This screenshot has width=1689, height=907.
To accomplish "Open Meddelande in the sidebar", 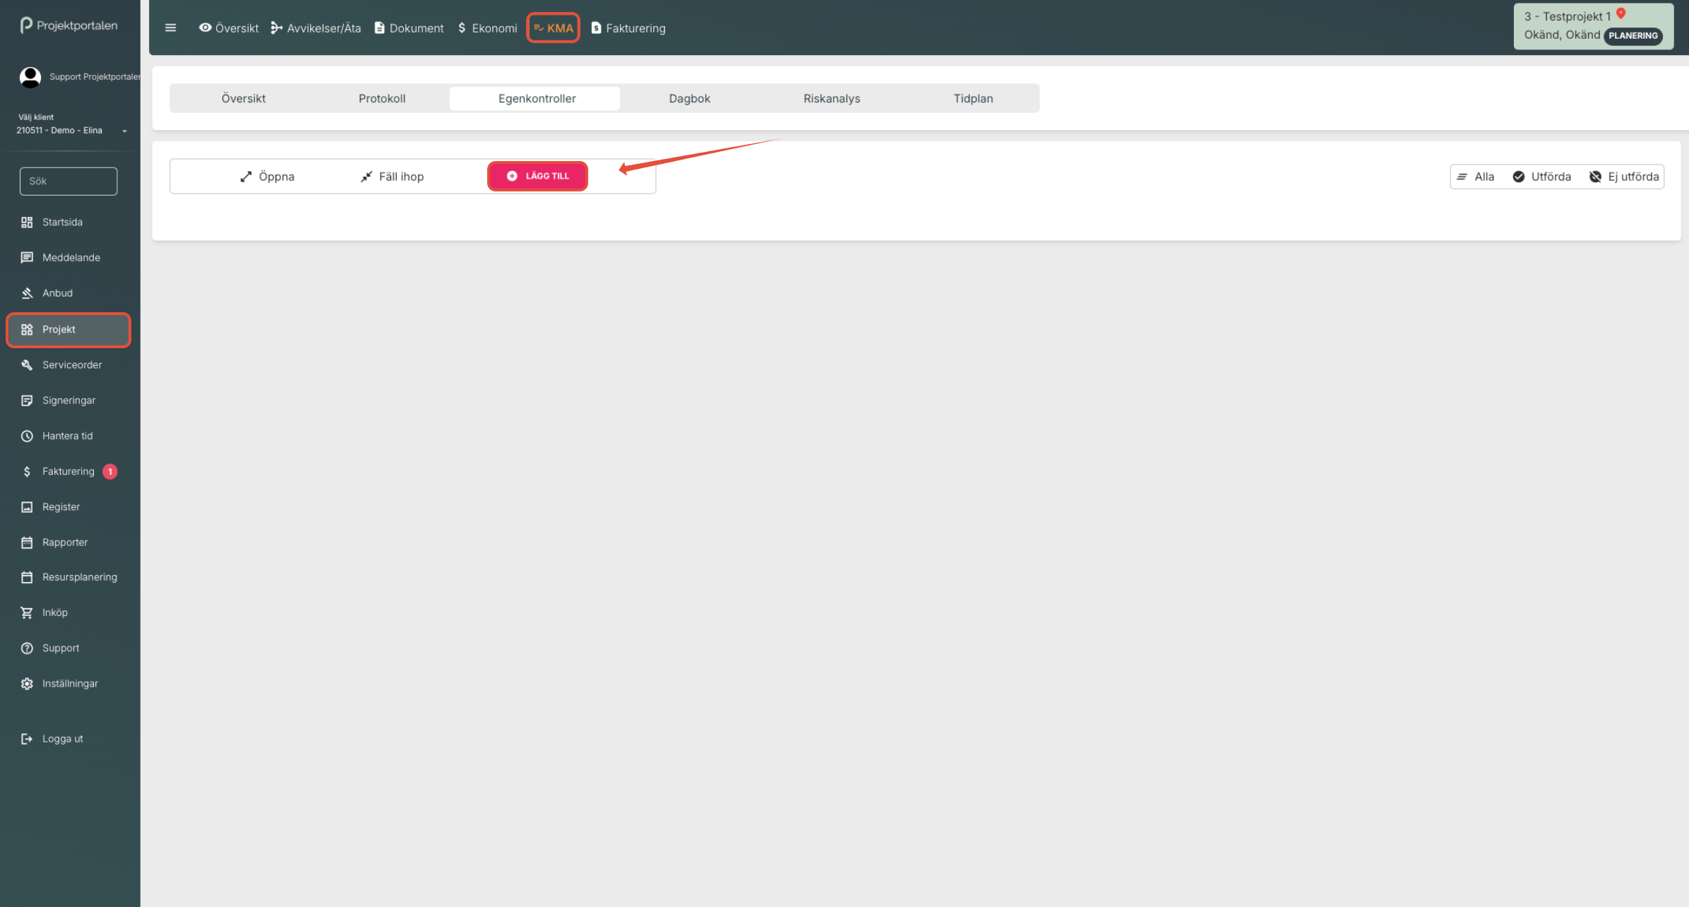I will [71, 258].
